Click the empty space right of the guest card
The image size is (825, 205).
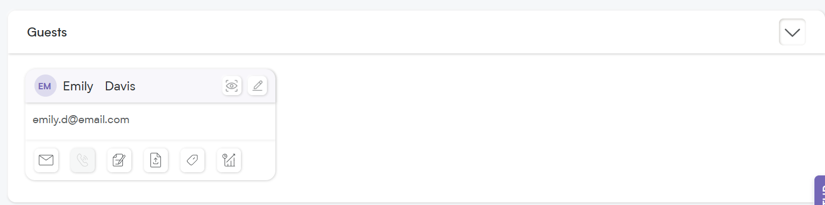540,124
